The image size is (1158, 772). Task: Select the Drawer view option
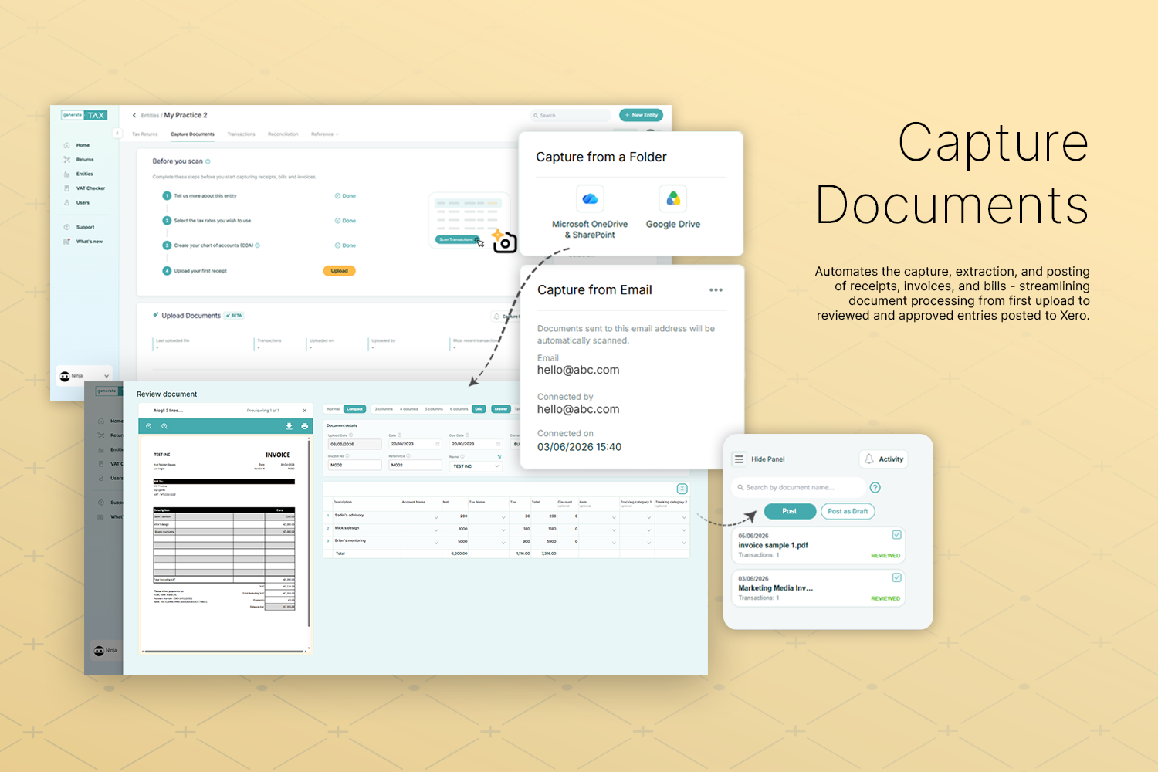point(501,409)
